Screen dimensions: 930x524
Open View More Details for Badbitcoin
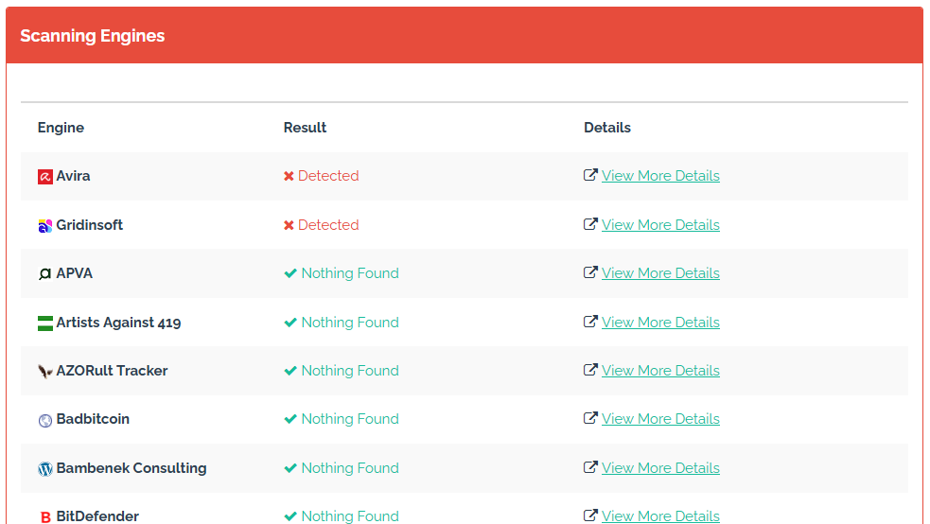pos(660,419)
